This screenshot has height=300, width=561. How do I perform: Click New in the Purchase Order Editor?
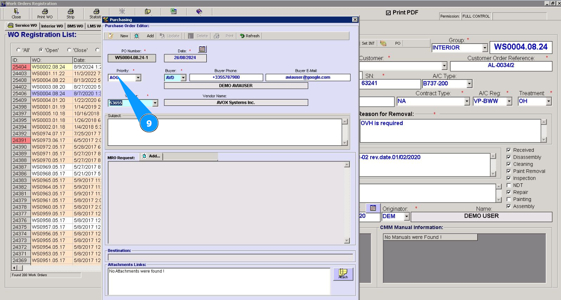[x=119, y=36]
